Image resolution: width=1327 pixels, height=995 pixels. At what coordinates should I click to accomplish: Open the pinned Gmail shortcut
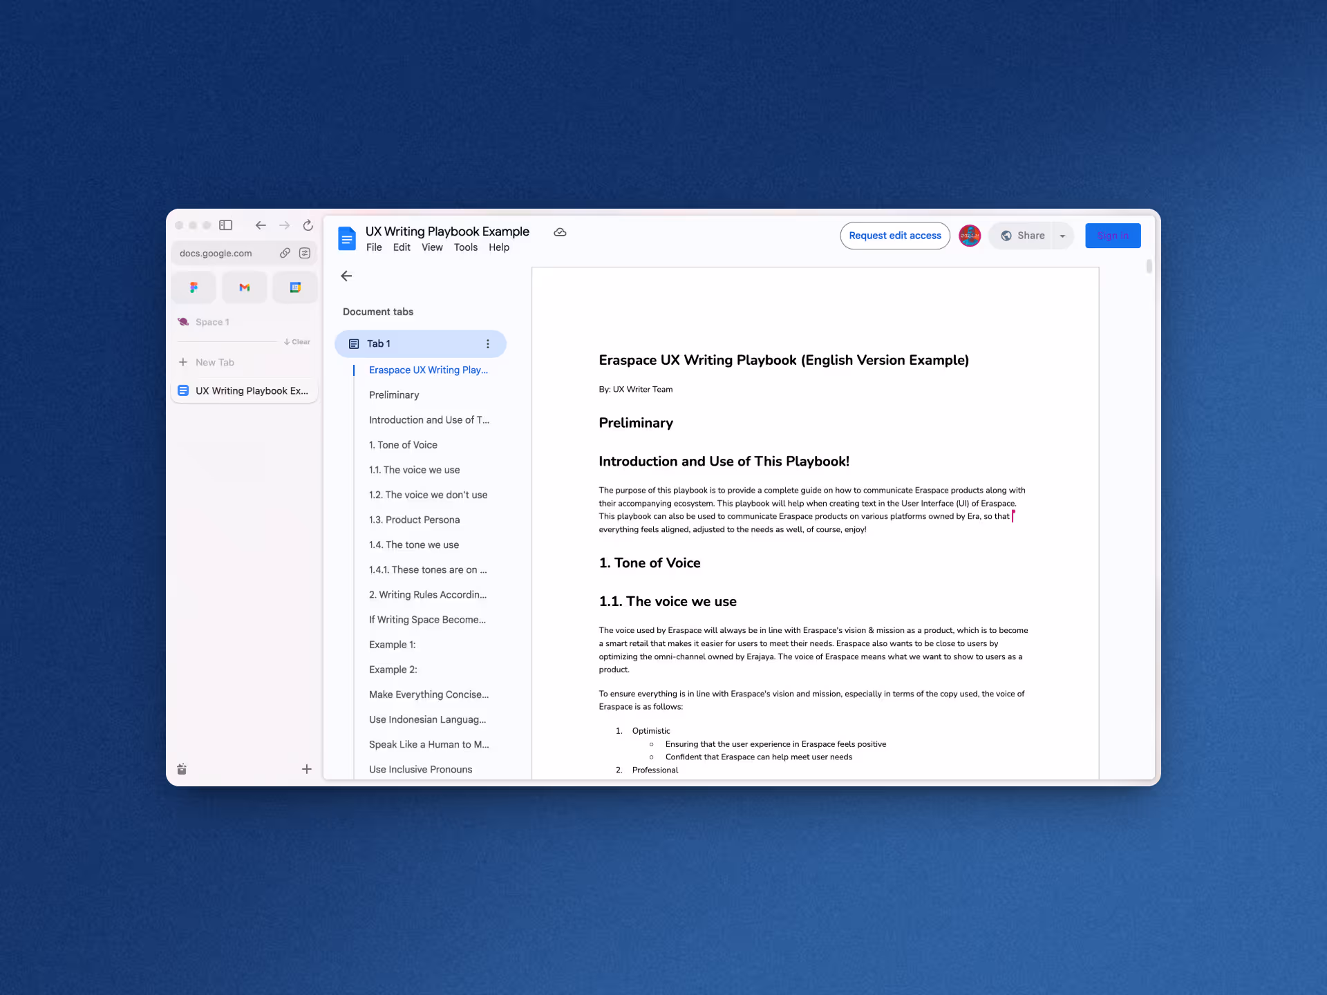coord(245,287)
